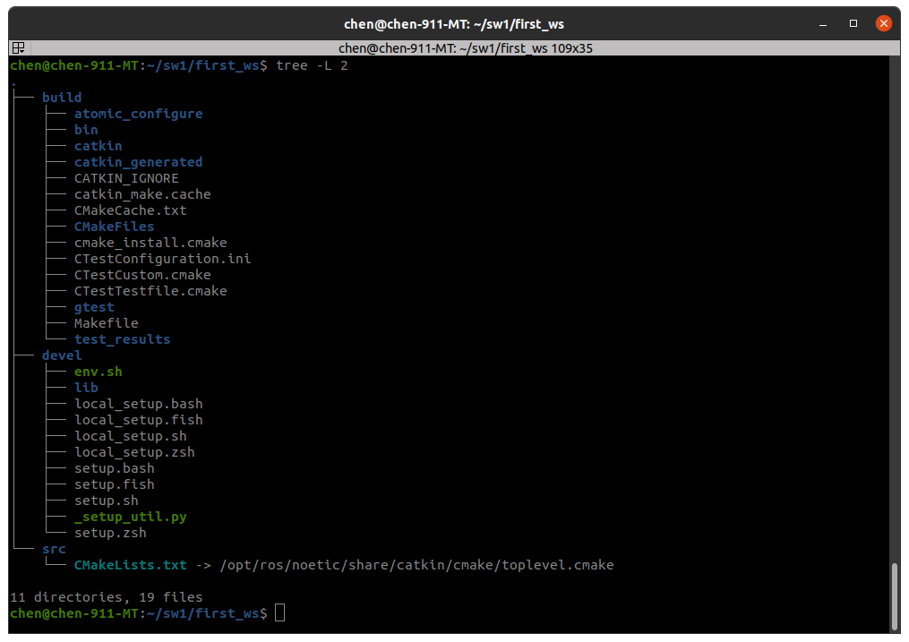Click the green 'env.sh' file name
Image resolution: width=909 pixels, height=642 pixels.
[98, 372]
